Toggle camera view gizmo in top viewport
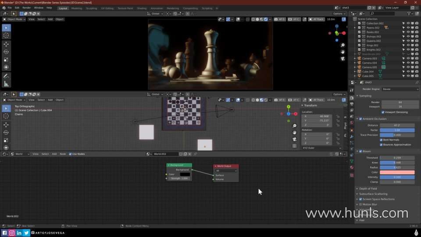The image size is (421, 237). [x=343, y=58]
